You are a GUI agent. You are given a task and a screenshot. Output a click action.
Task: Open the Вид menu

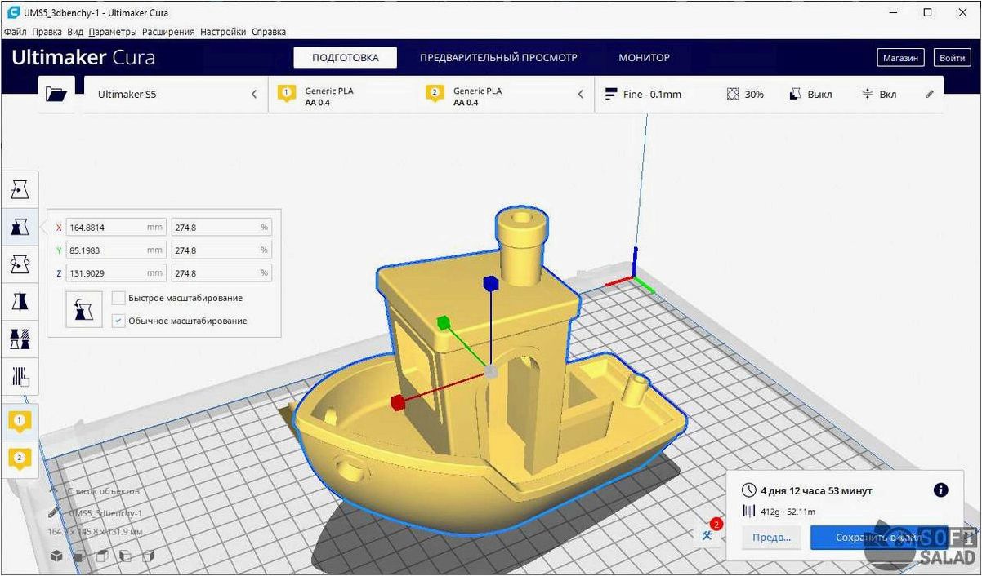click(x=75, y=32)
